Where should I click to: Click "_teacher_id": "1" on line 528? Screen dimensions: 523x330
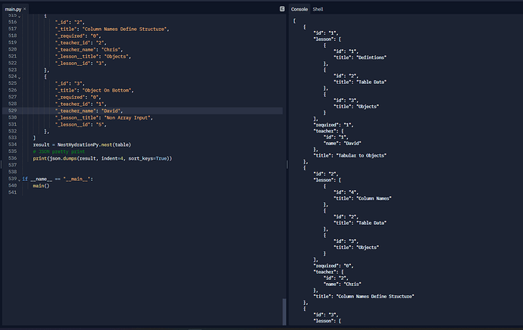tap(80, 104)
